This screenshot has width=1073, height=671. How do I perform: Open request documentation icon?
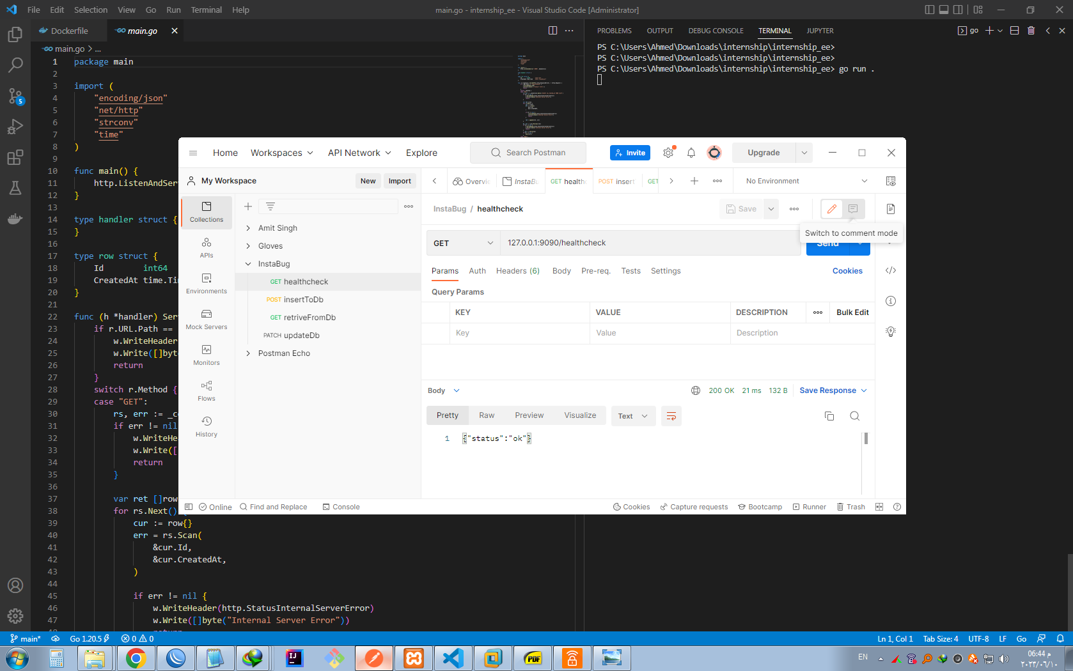(891, 209)
